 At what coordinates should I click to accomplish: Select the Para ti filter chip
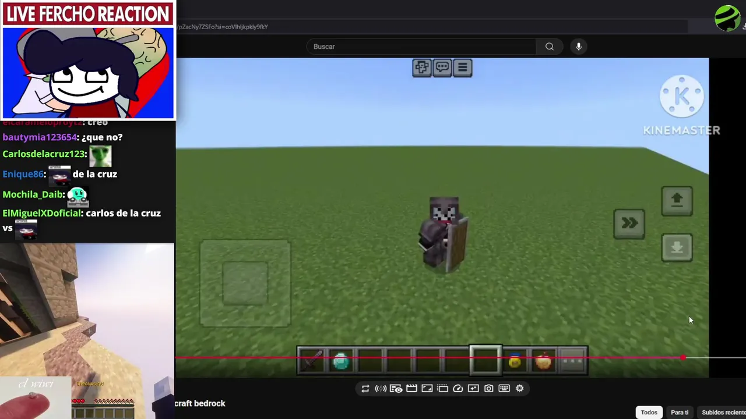(x=680, y=412)
